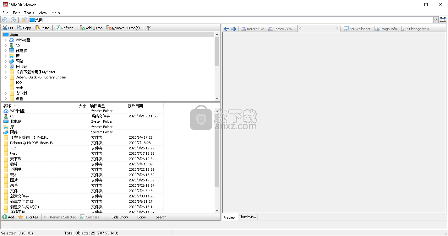Sort by 修改日期 column header
Image resolution: width=448 pixels, height=236 pixels.
pos(145,106)
